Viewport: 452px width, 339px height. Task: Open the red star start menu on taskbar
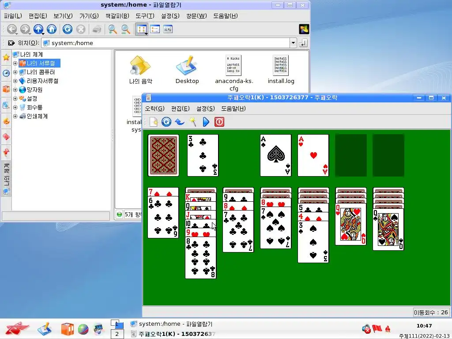coord(17,329)
